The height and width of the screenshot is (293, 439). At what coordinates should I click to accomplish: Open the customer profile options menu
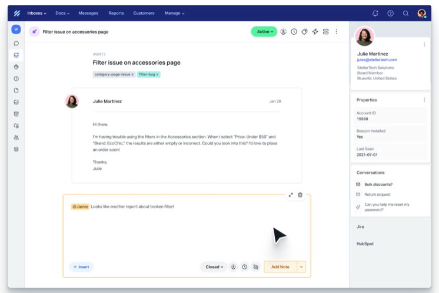[424, 44]
